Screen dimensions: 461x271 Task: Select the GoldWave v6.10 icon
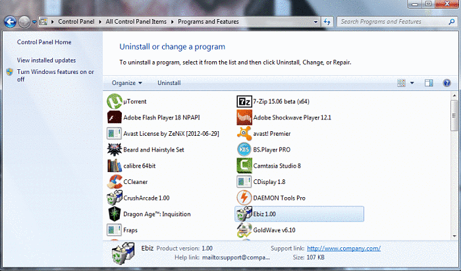(244, 230)
